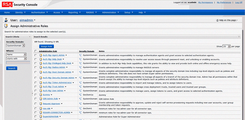Open context arrow beside Auth Mgr Trust Admin
Viewport: 245px width, 120px height.
coord(65,87)
